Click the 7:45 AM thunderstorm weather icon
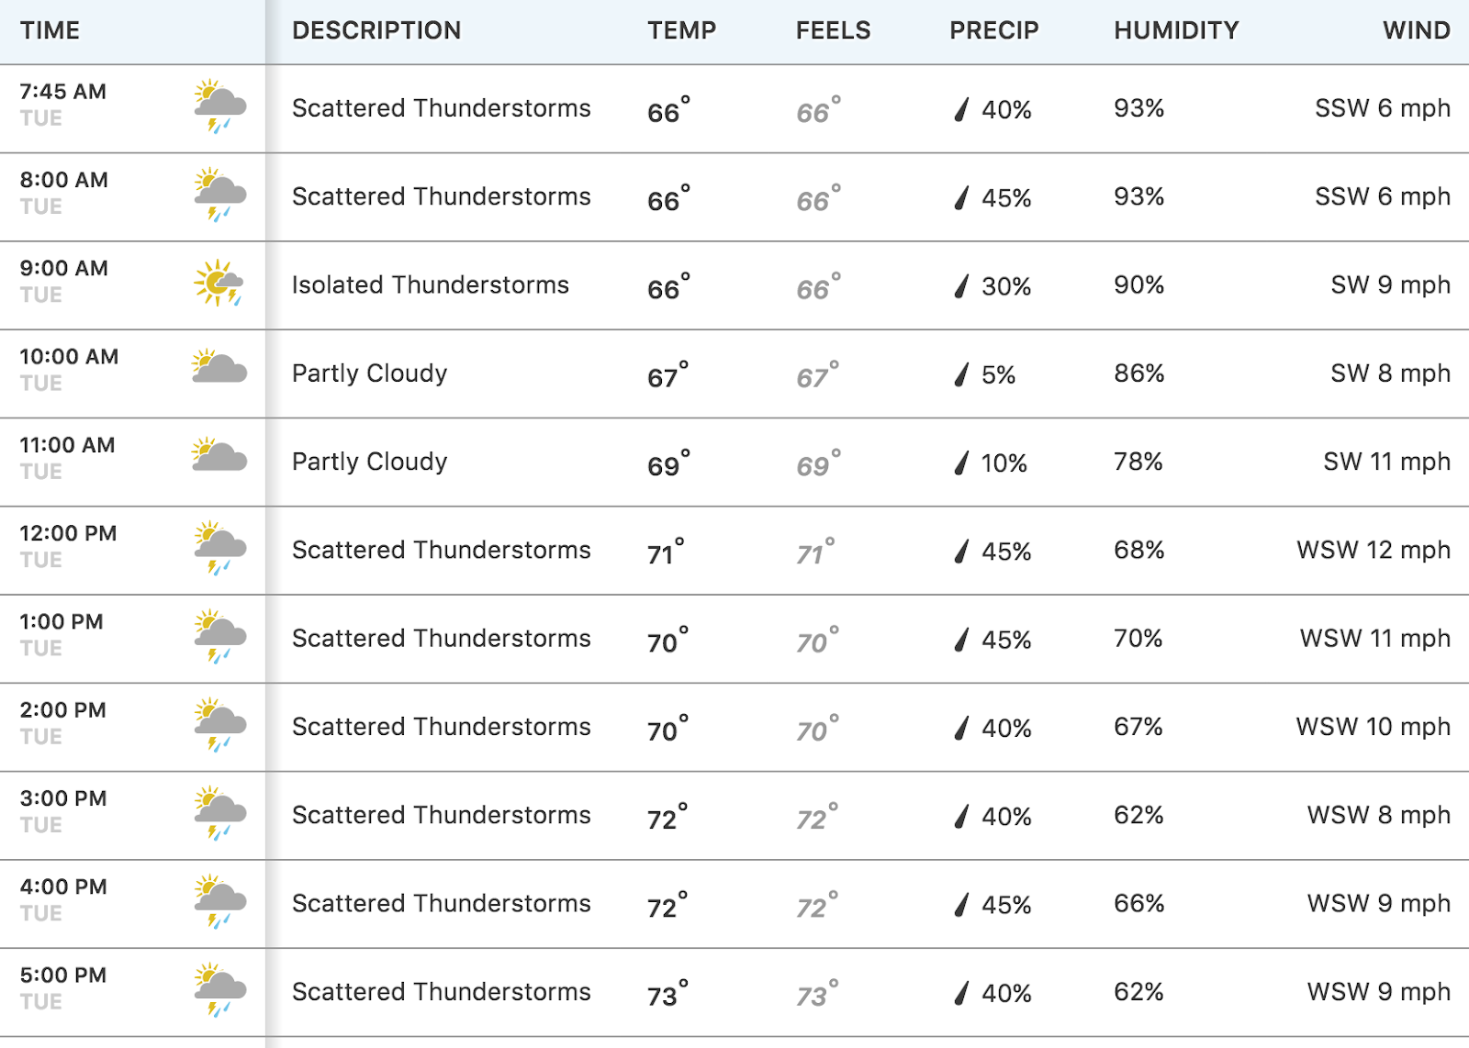This screenshot has width=1469, height=1048. point(219,106)
